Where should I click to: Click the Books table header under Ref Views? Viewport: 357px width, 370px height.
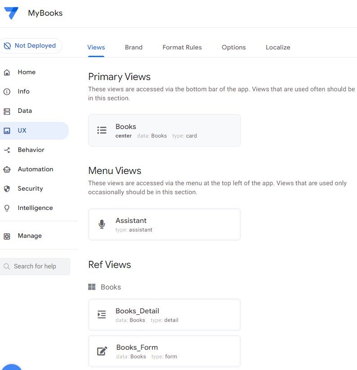coord(110,287)
